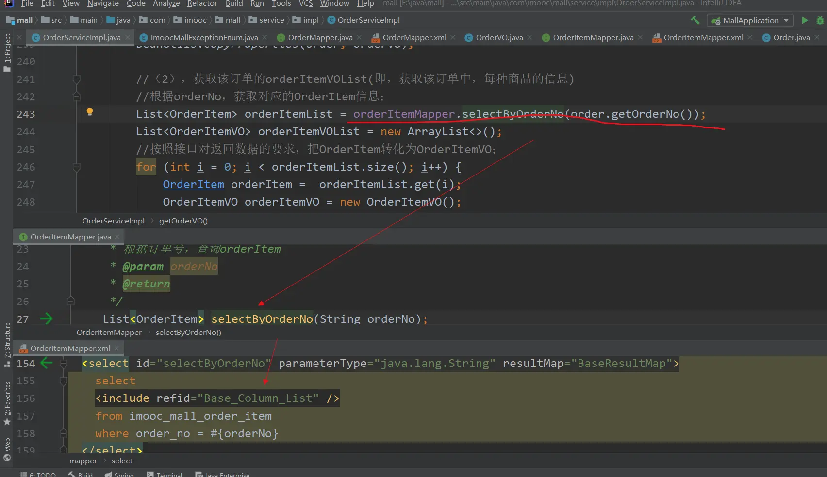Open the MallApplication run configuration dropdown

[x=750, y=20]
